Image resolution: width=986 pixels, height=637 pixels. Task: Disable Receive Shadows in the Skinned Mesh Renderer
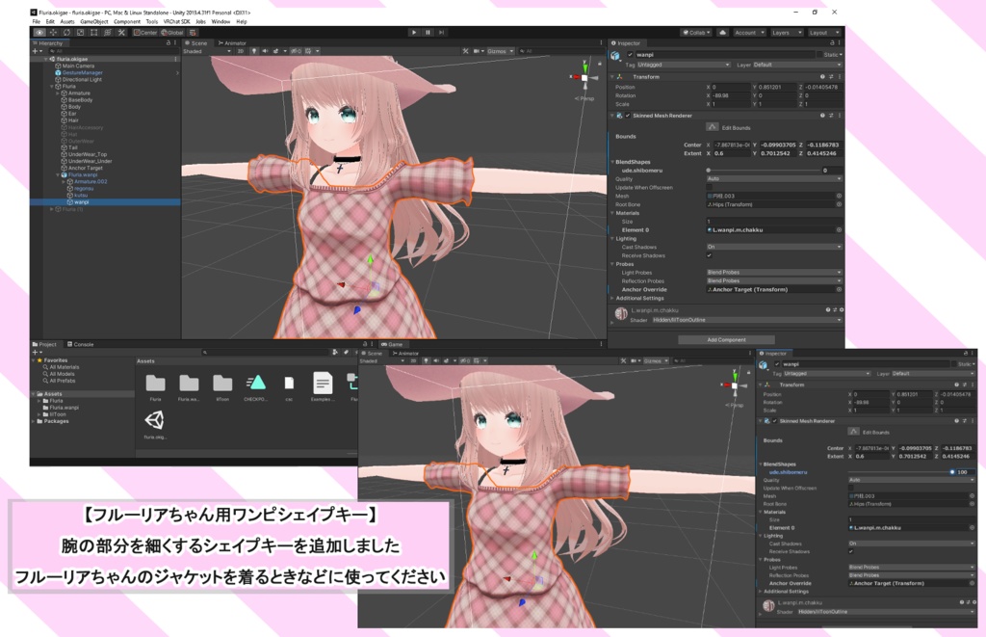(x=709, y=255)
